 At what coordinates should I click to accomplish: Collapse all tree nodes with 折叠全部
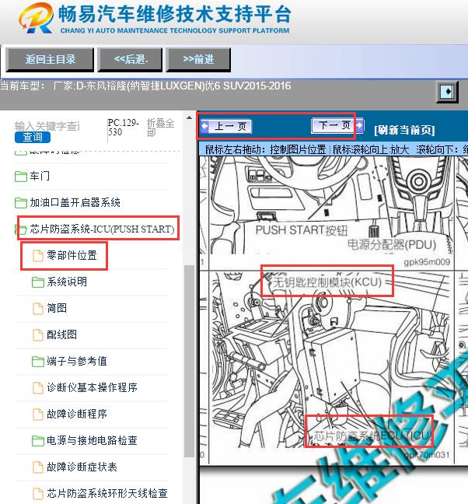tap(160, 128)
